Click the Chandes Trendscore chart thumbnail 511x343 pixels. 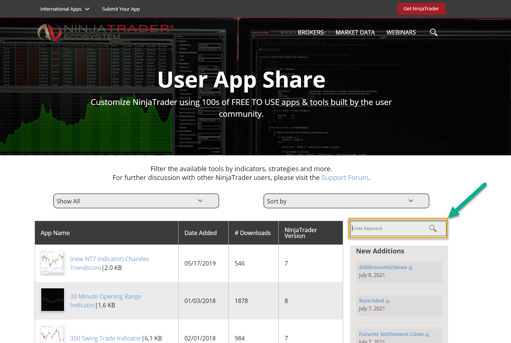(53, 263)
